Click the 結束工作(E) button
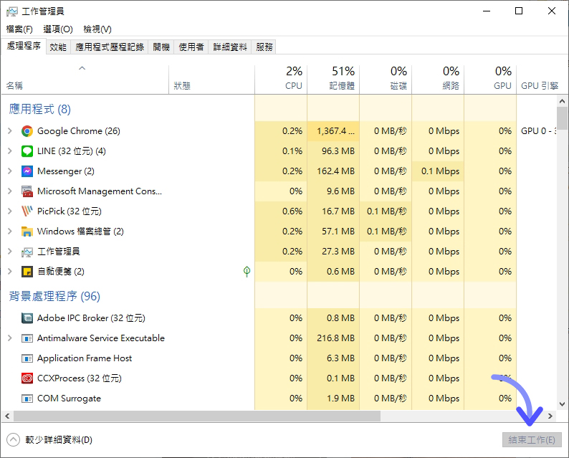Screen dimensions: 569x458 click(x=532, y=440)
